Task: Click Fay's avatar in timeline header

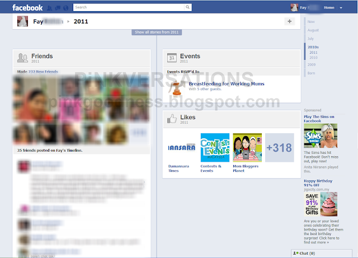Action: click(22, 21)
